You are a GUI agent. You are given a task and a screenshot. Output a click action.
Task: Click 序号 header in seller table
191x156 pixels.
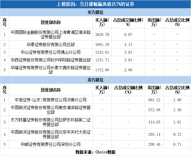click(x=5, y=90)
